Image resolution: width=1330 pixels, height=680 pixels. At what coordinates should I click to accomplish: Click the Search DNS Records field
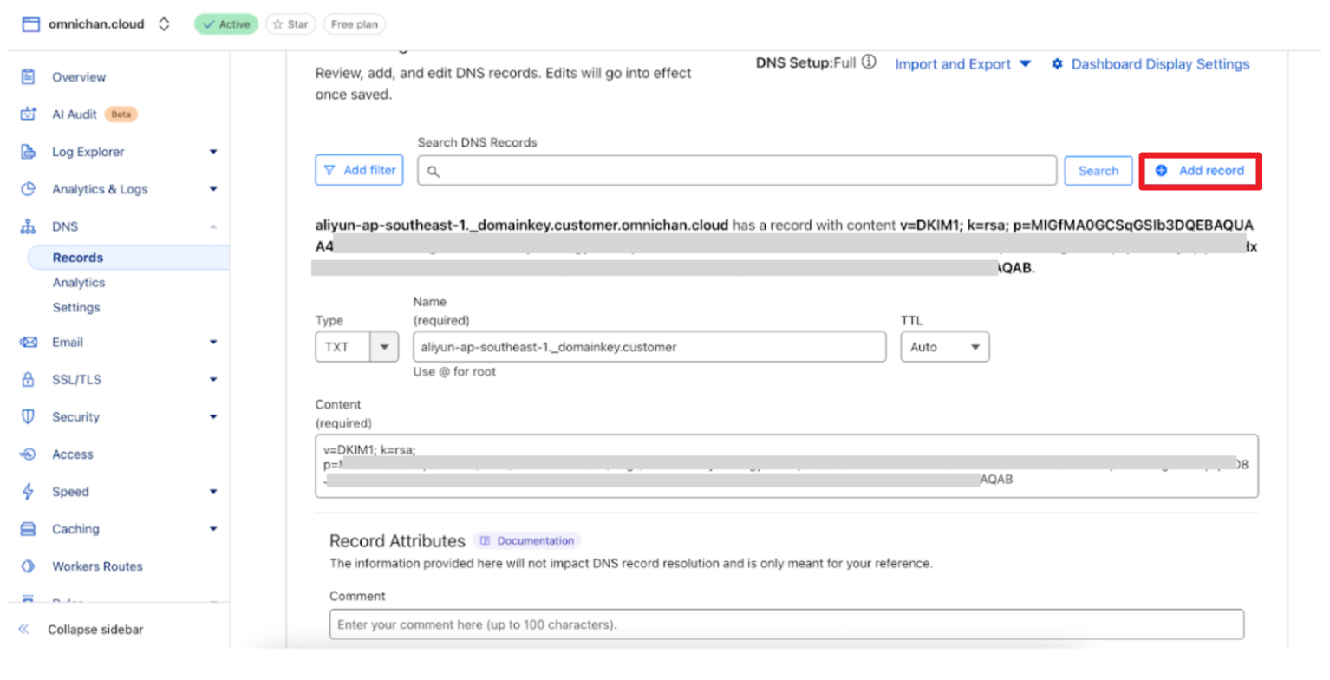(x=737, y=171)
